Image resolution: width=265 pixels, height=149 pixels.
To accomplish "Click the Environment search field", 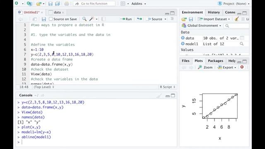I will tap(236, 26).
